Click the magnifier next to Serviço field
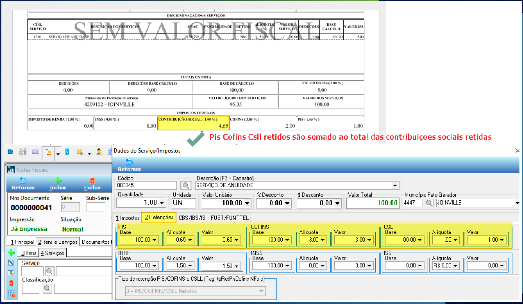The height and width of the screenshot is (304, 523). (x=49, y=271)
